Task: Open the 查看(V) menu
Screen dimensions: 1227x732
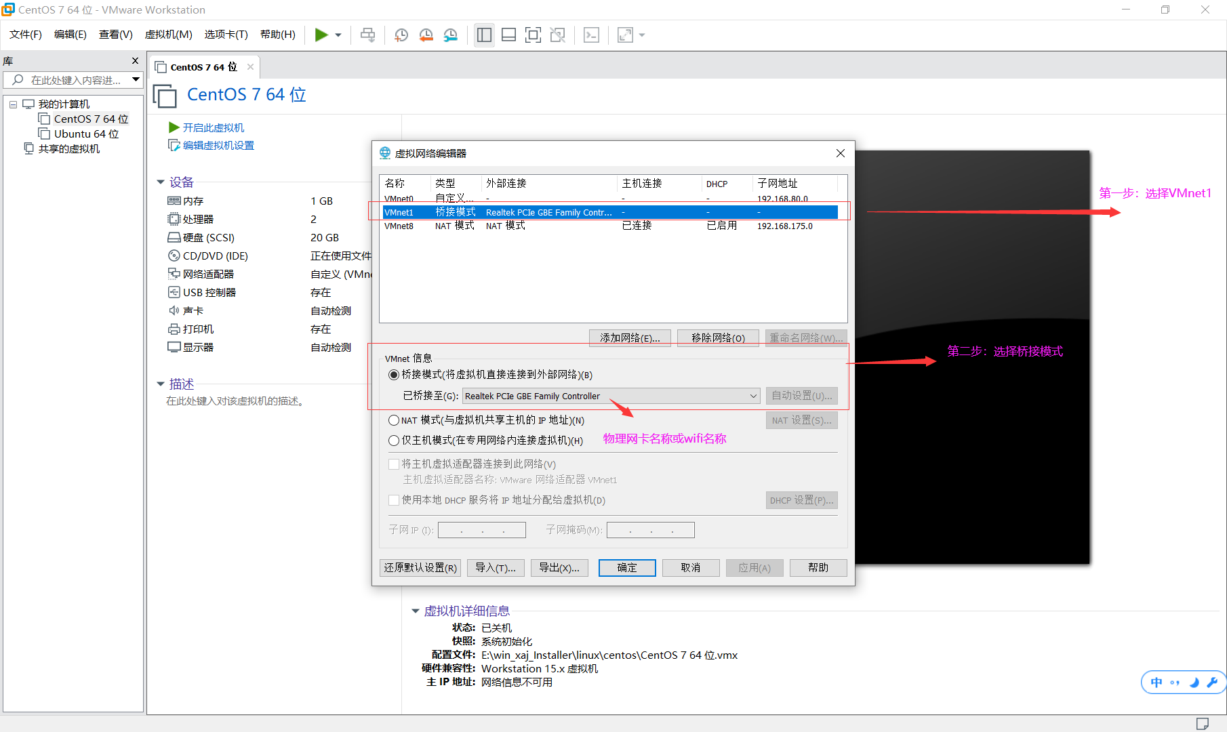Action: click(116, 35)
